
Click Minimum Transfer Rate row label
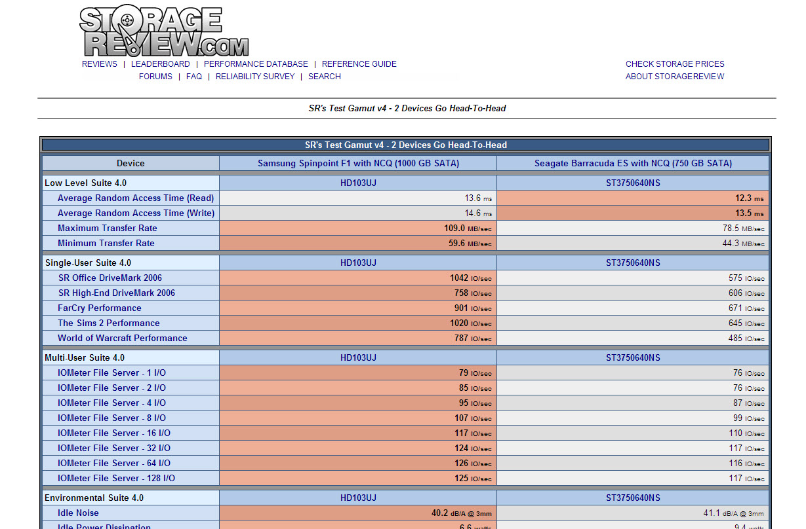106,243
